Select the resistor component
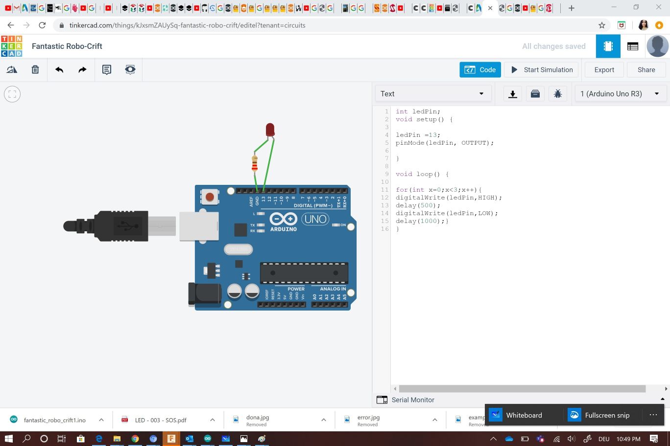The width and height of the screenshot is (670, 446). (x=255, y=163)
